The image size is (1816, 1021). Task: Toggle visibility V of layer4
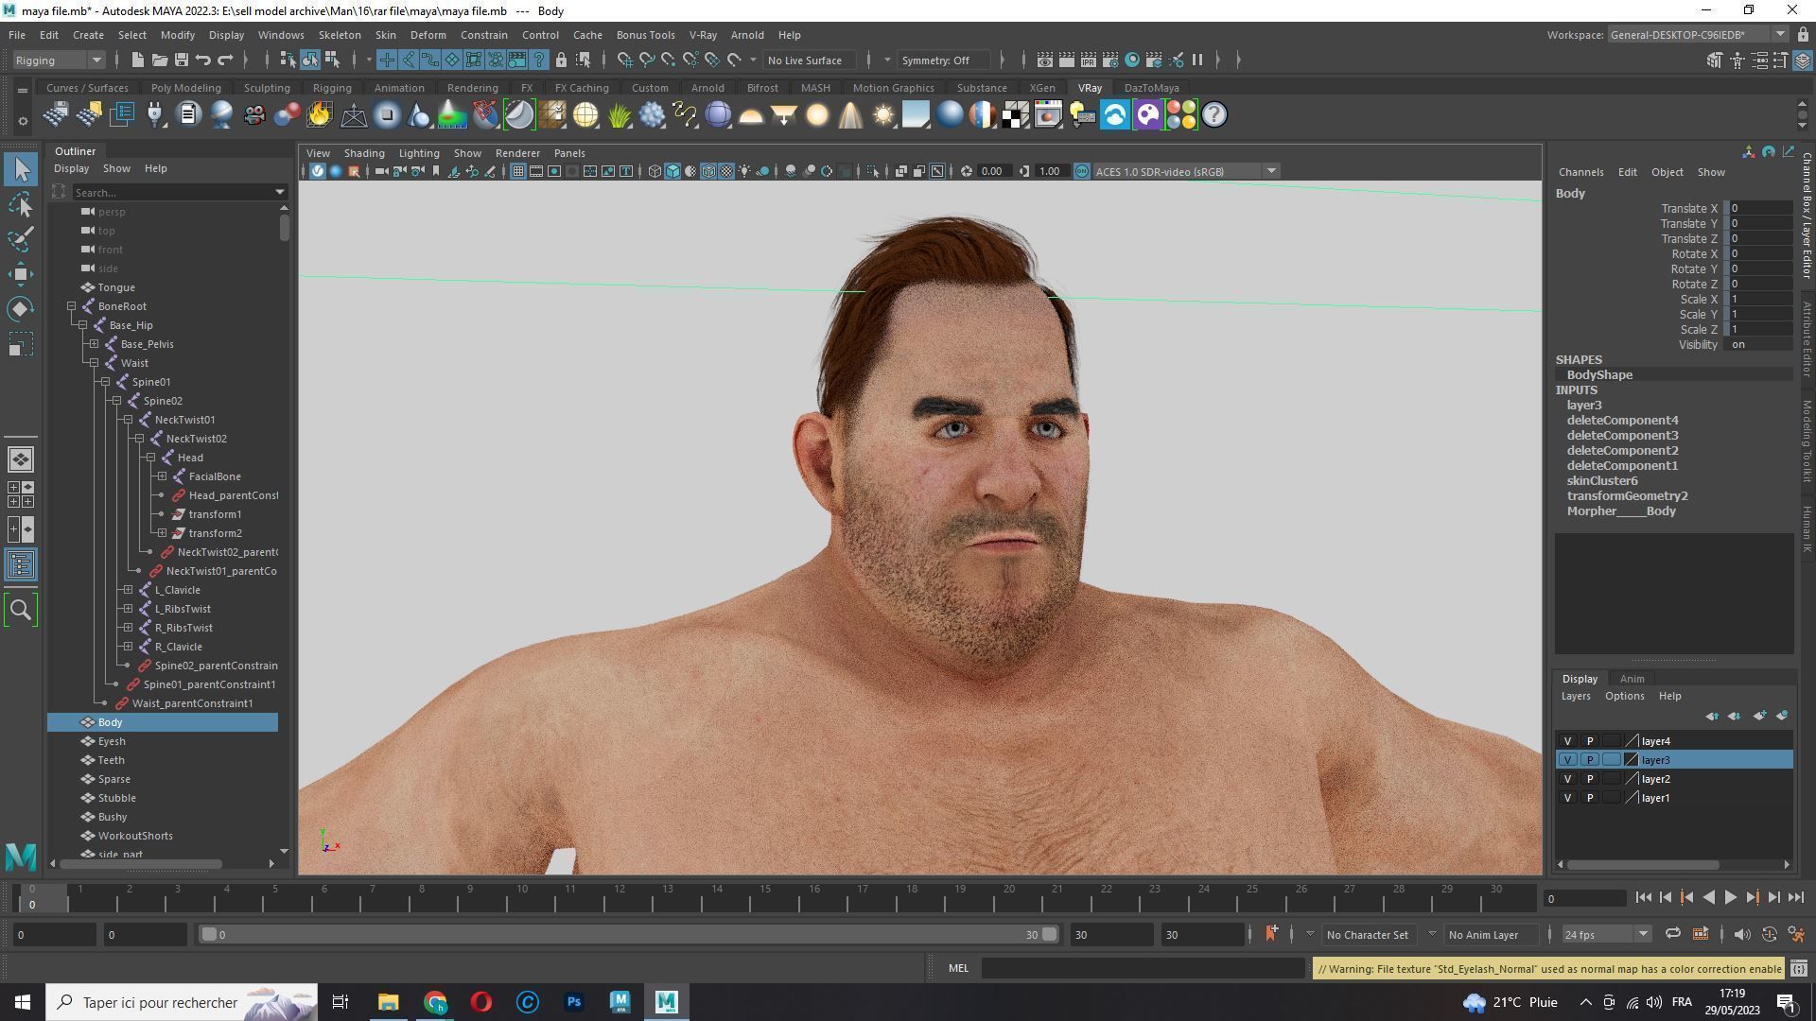point(1567,741)
